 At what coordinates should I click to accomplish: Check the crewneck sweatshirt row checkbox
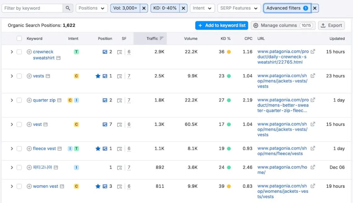[19, 52]
